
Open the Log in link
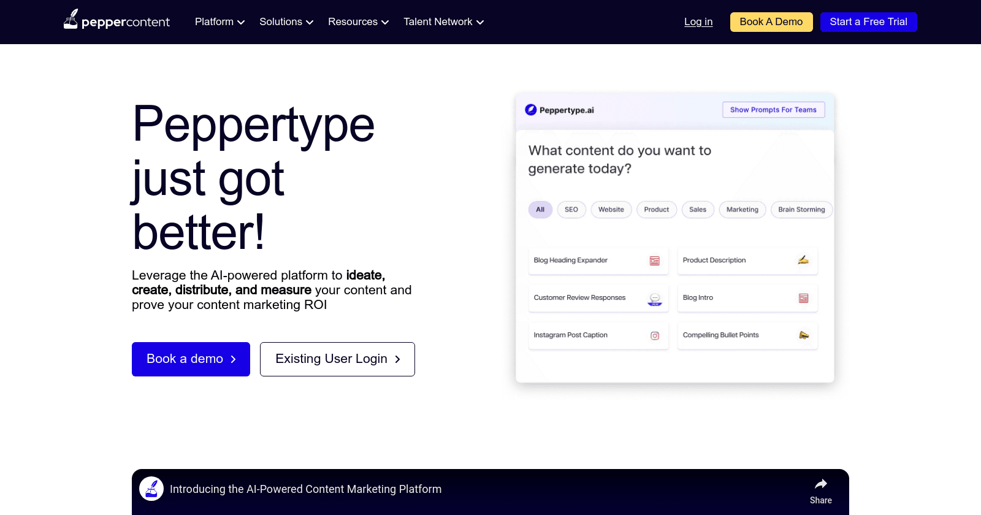(698, 22)
